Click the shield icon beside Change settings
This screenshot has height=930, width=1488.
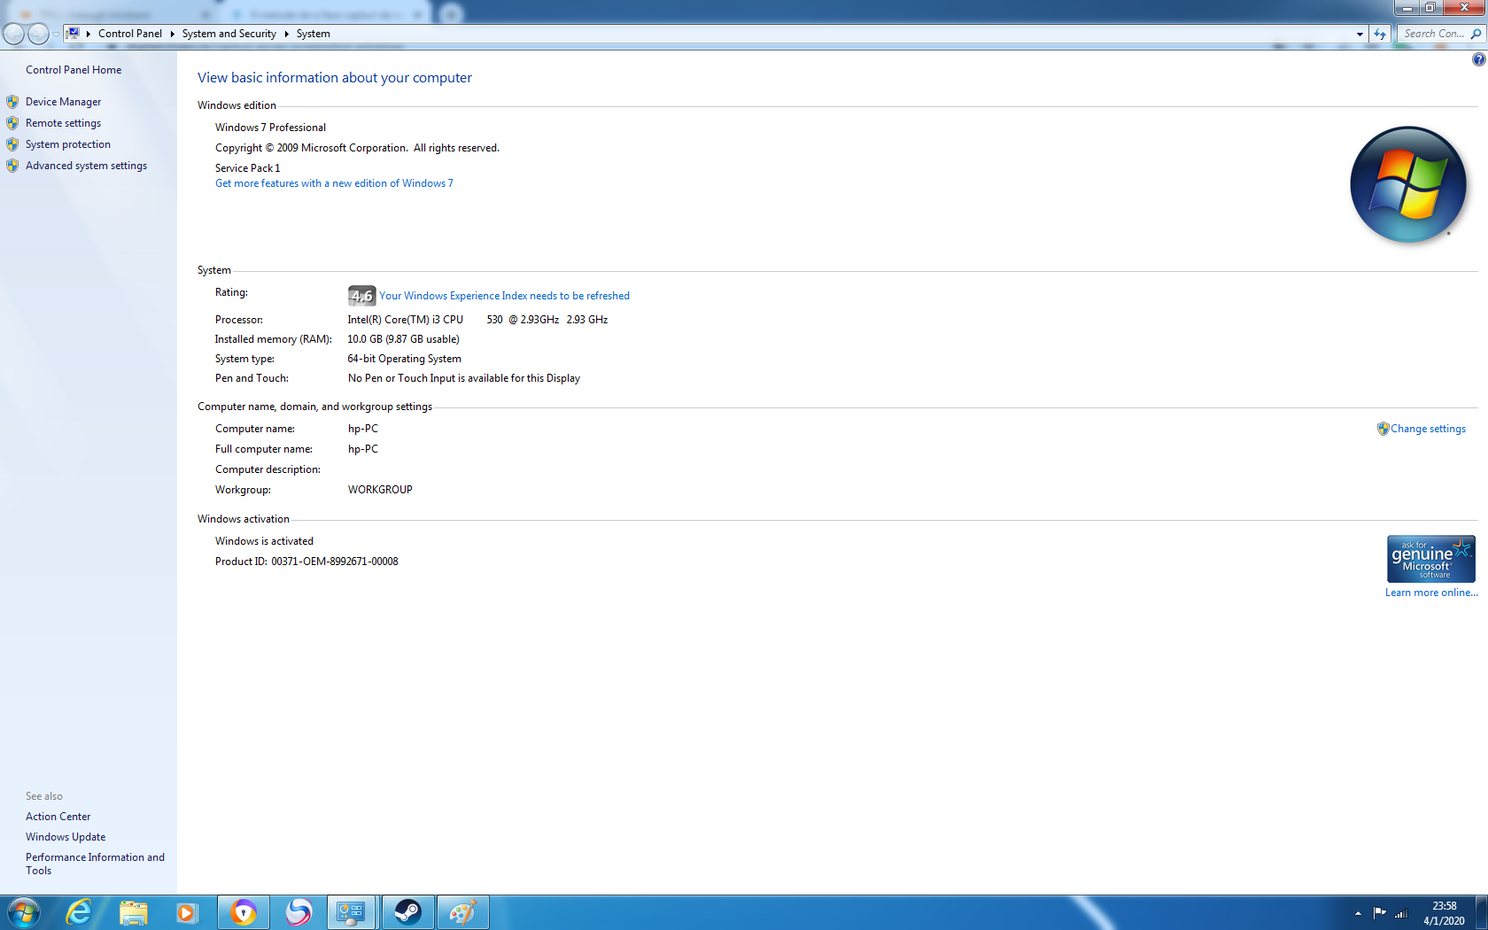click(1383, 429)
